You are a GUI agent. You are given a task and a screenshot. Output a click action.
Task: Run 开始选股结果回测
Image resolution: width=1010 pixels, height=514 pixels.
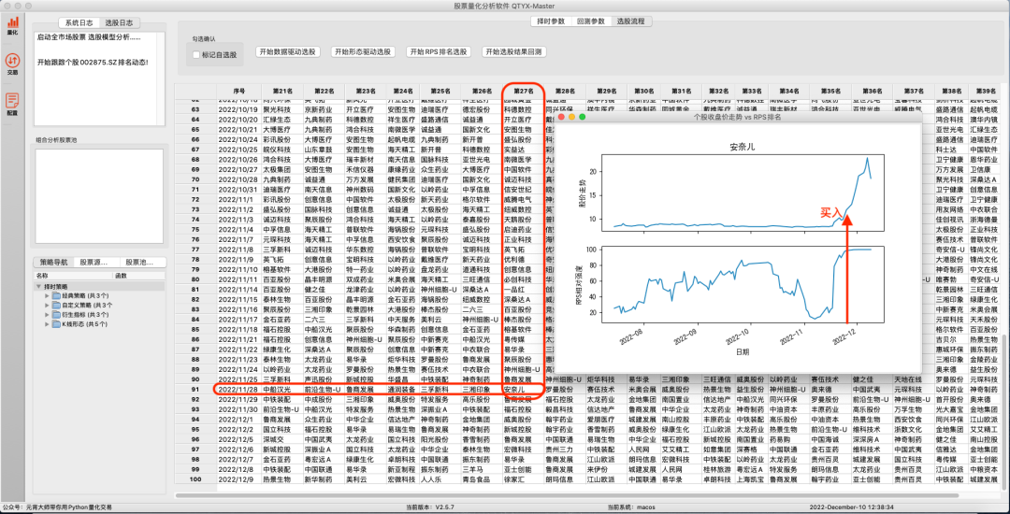[516, 52]
